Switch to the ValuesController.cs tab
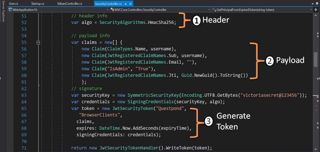 point(70,4)
